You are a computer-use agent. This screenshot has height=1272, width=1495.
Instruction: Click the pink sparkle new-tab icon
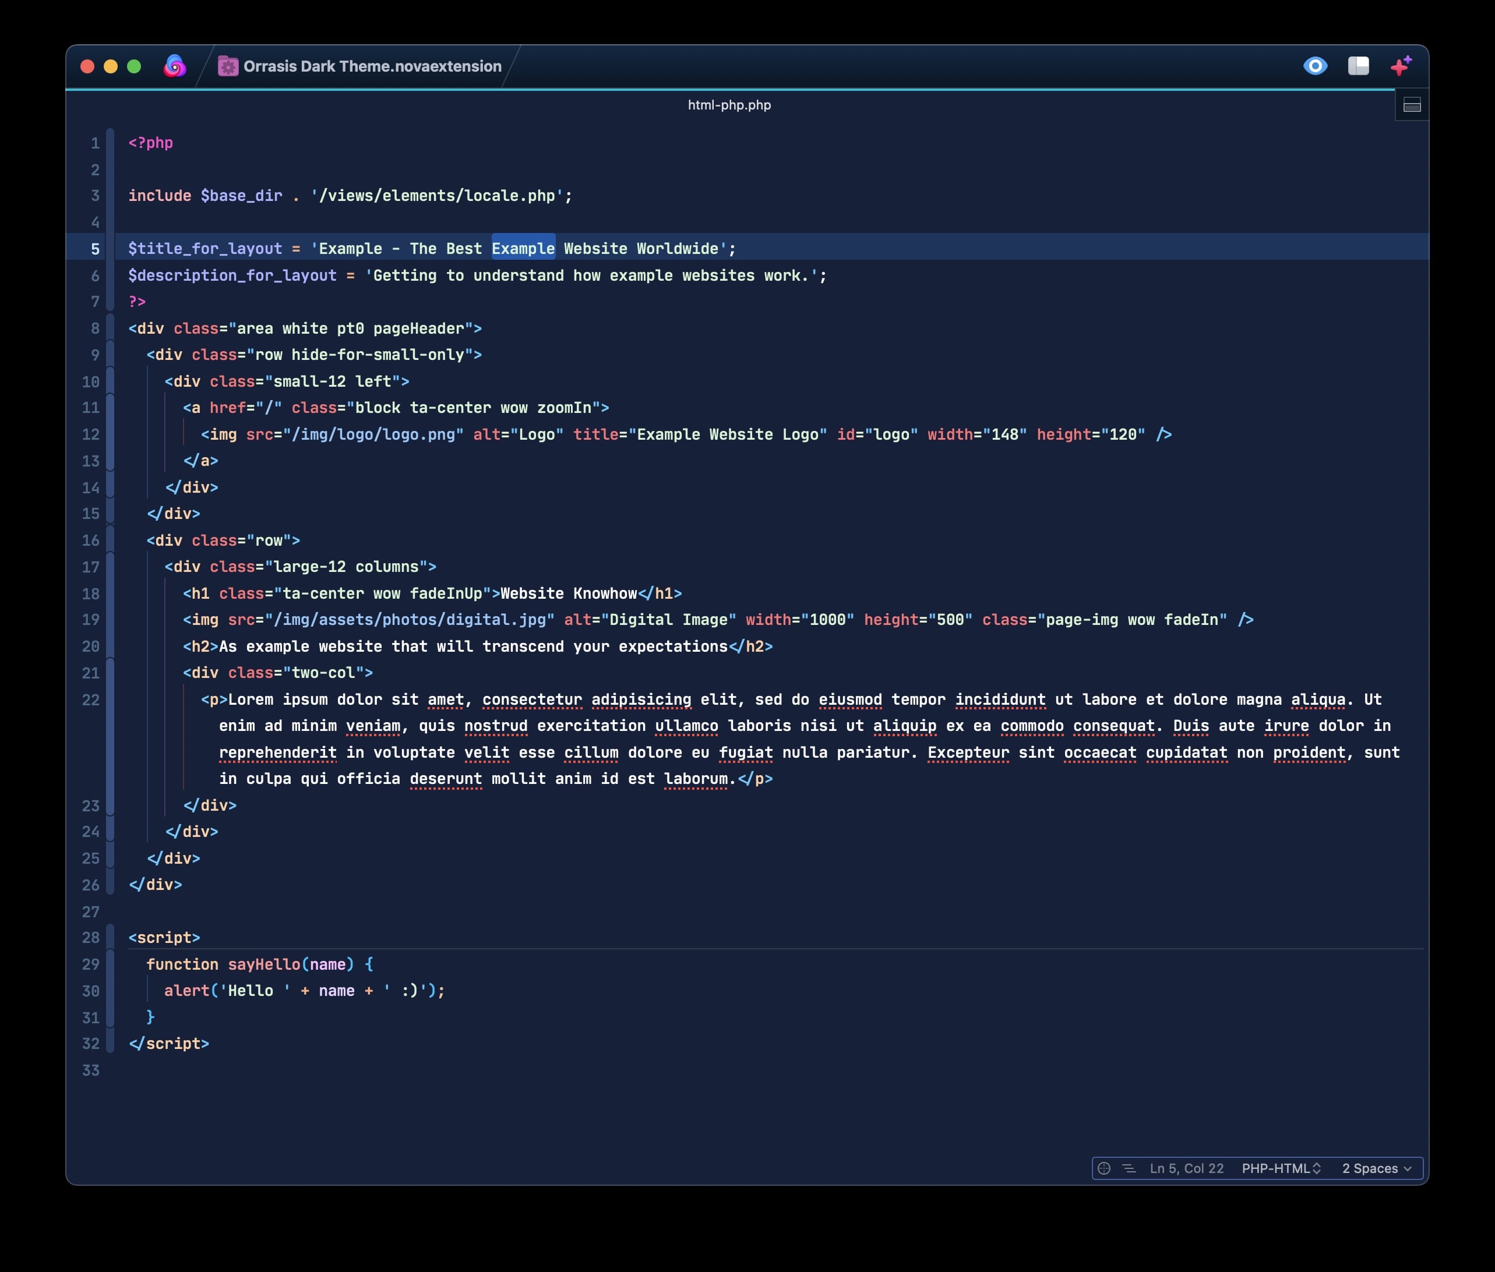[1401, 66]
